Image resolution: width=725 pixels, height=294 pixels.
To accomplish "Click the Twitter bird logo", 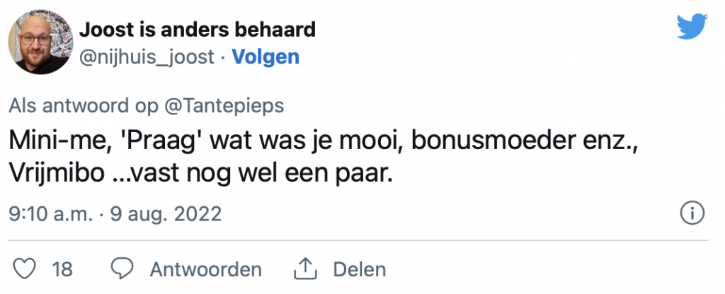I will (692, 27).
